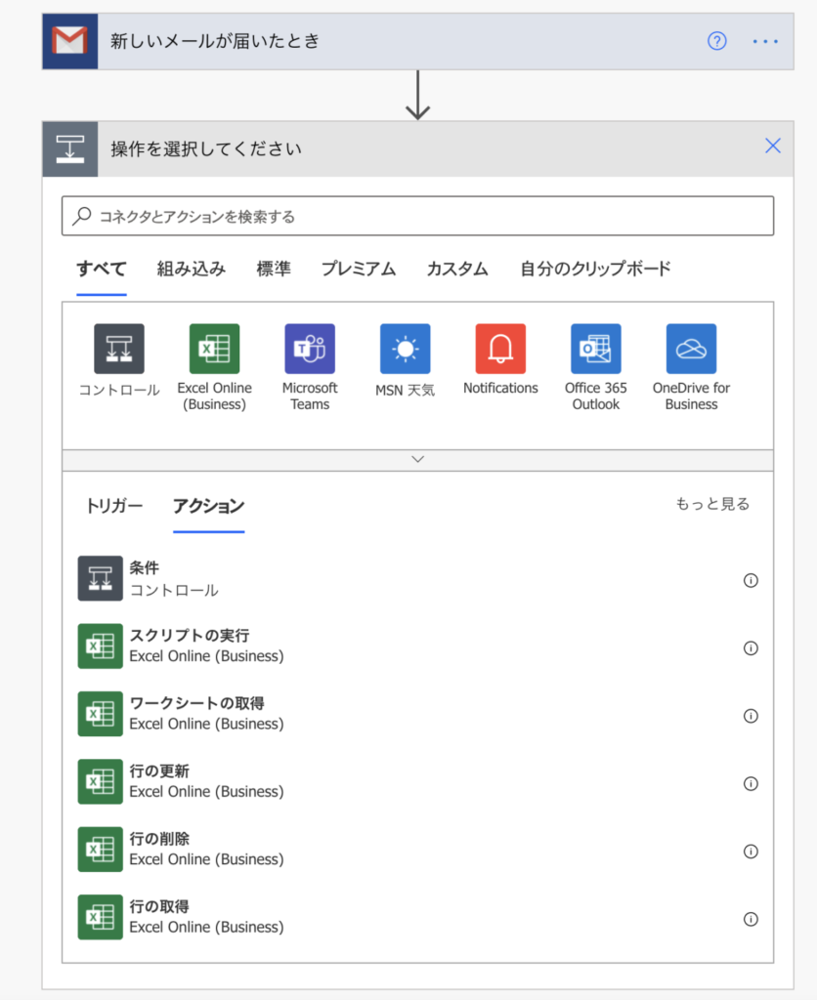Screen dimensions: 817x1000
Task: Choose the OneDrive for Business connector
Action: coord(691,368)
